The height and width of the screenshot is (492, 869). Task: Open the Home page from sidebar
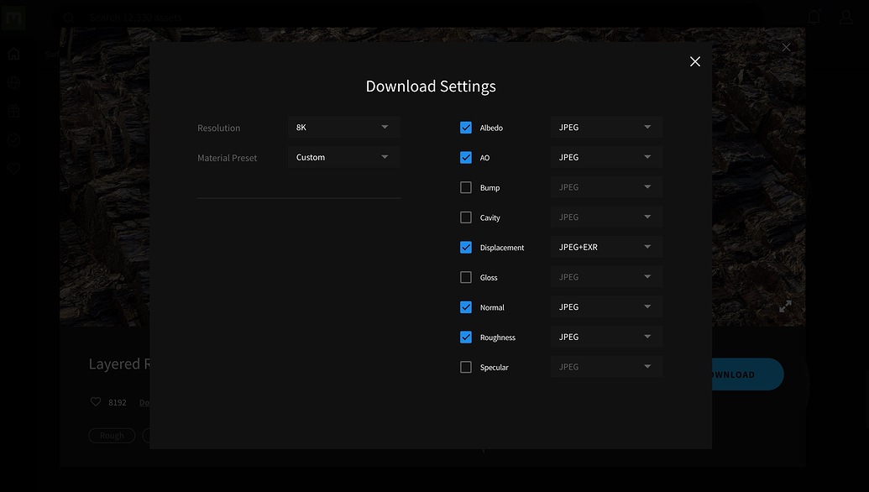click(x=14, y=54)
